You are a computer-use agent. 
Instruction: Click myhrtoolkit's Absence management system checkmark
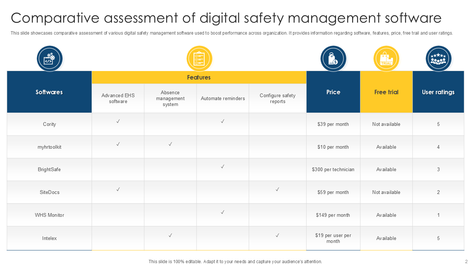point(170,144)
